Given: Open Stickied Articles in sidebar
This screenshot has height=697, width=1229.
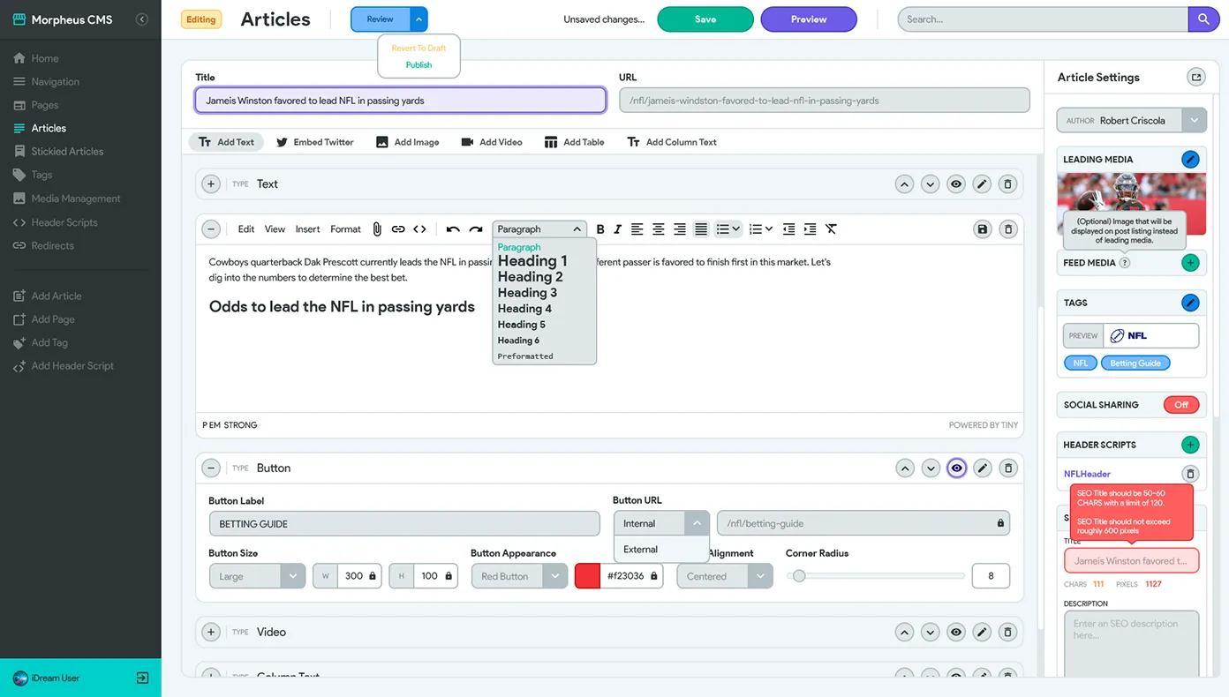Looking at the screenshot, I should pos(67,152).
